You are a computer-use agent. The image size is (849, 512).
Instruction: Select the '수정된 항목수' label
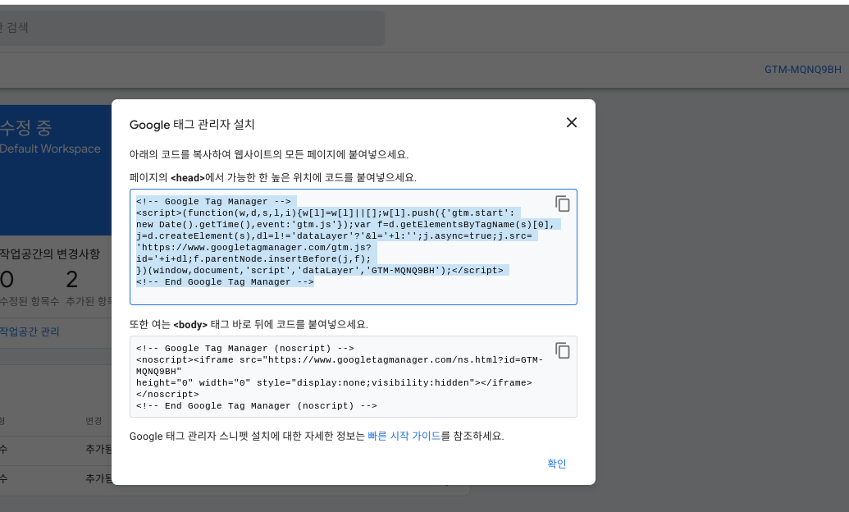tap(30, 301)
